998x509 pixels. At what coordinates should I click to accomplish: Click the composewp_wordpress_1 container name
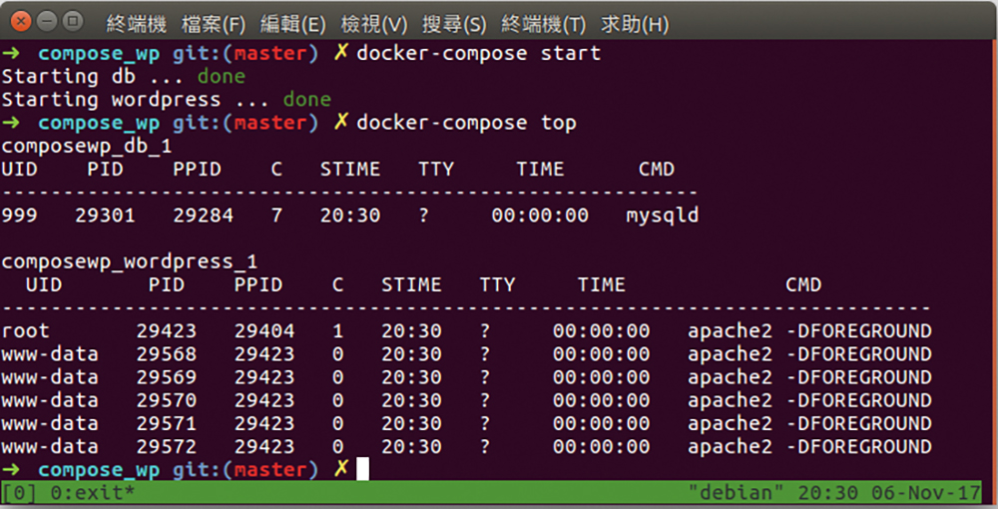click(x=129, y=262)
